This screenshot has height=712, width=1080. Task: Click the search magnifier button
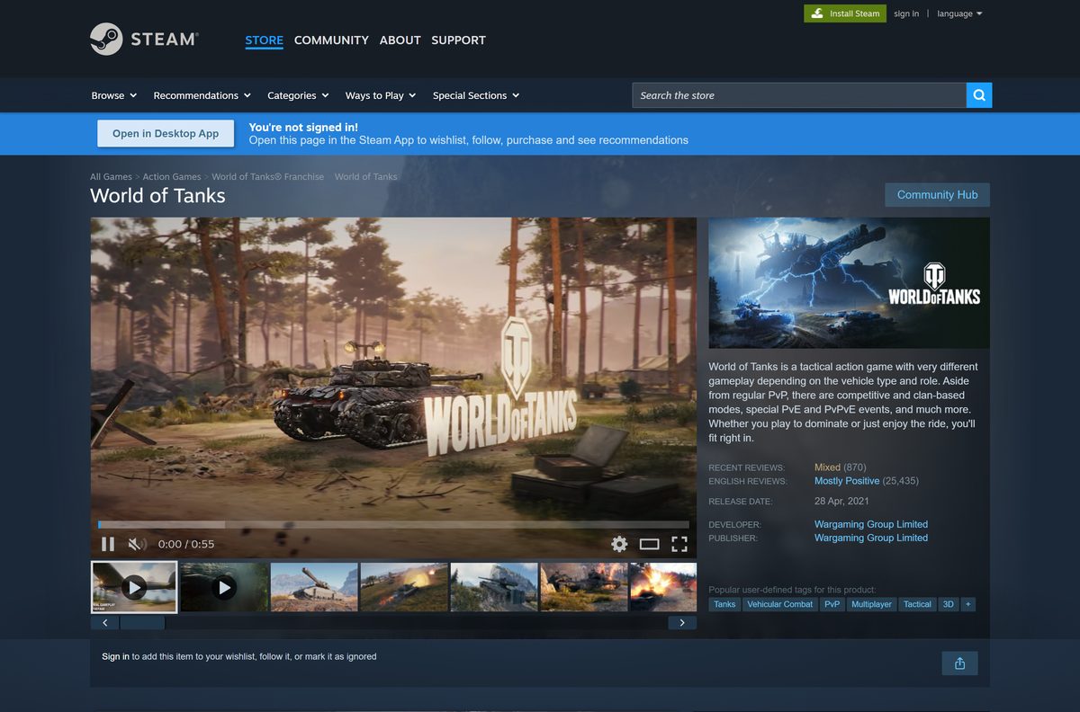pyautogui.click(x=979, y=95)
